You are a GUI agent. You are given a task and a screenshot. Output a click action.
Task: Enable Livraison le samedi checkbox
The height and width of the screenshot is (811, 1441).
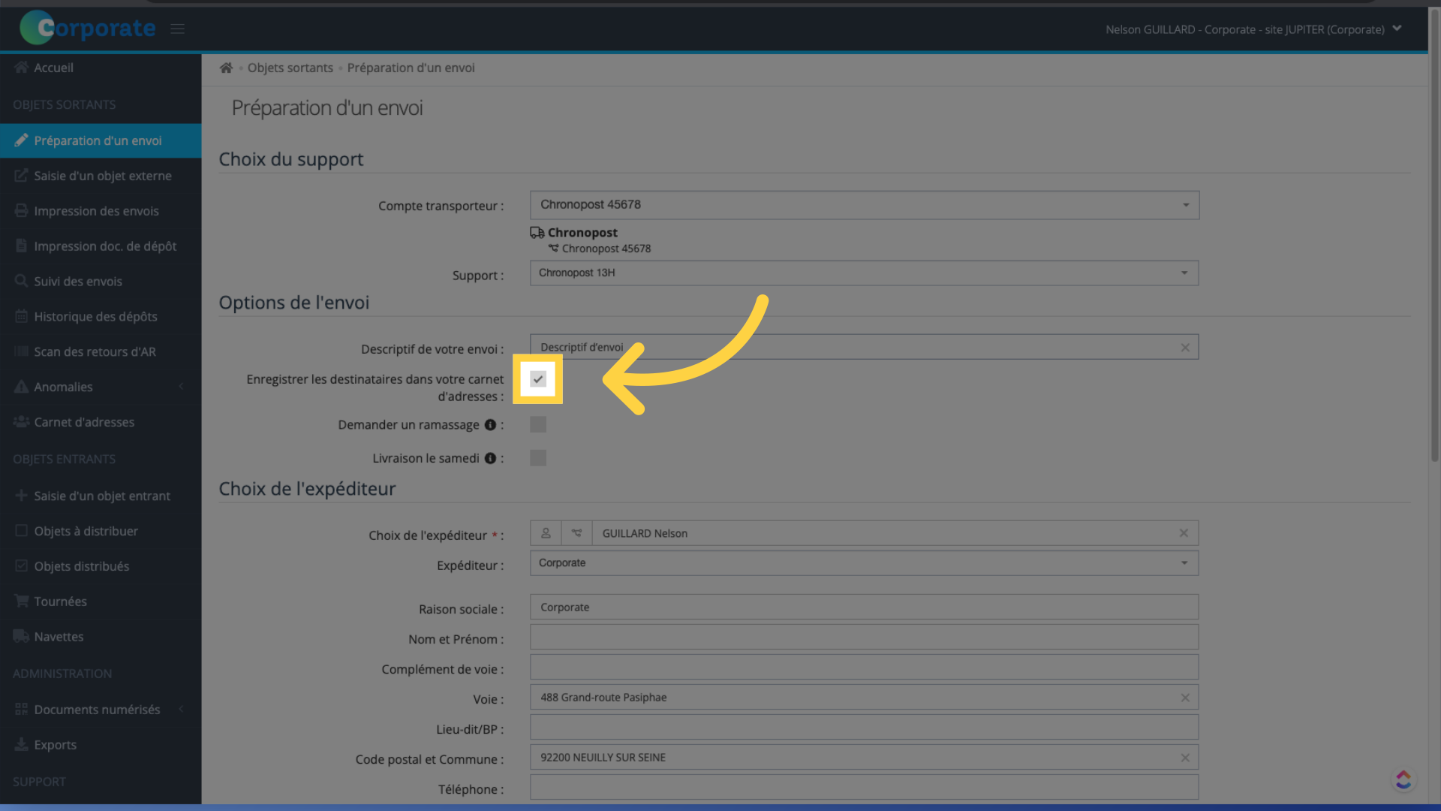click(x=538, y=458)
